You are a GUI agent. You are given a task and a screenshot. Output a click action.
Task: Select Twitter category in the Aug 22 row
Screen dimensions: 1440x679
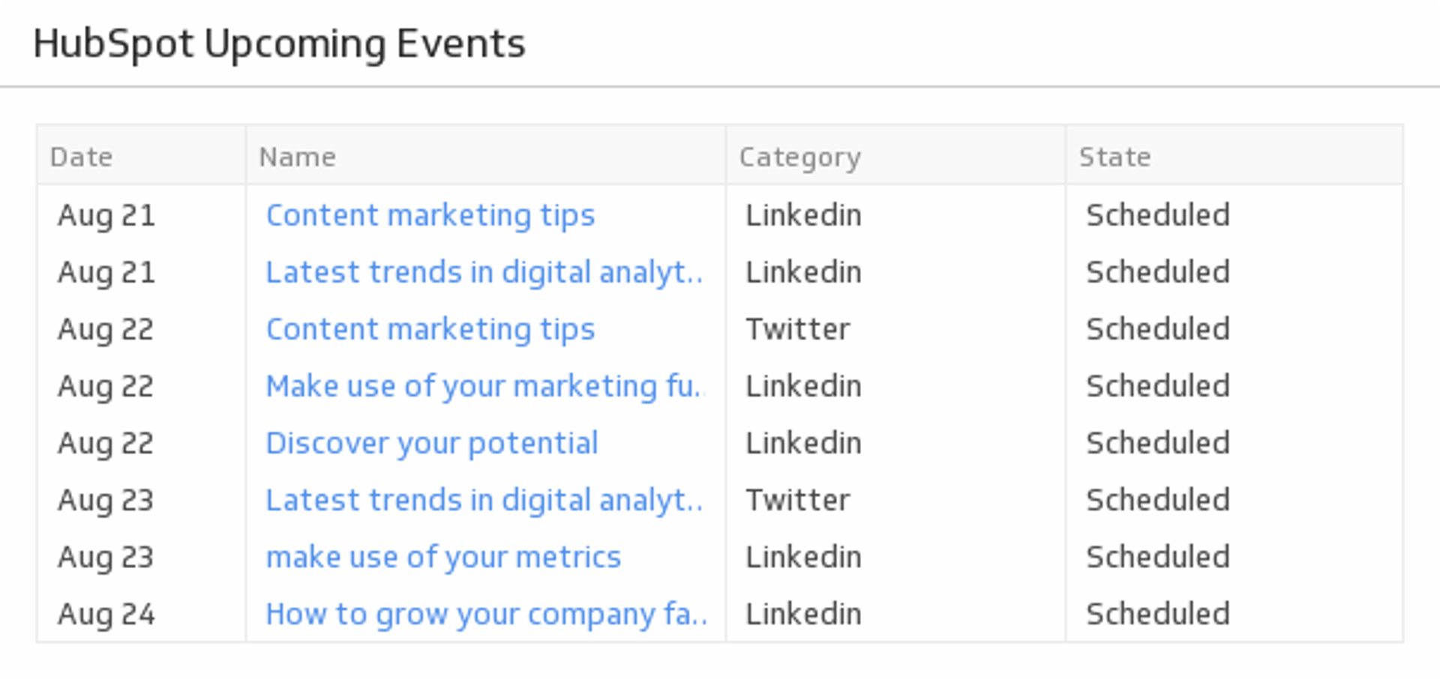[797, 330]
